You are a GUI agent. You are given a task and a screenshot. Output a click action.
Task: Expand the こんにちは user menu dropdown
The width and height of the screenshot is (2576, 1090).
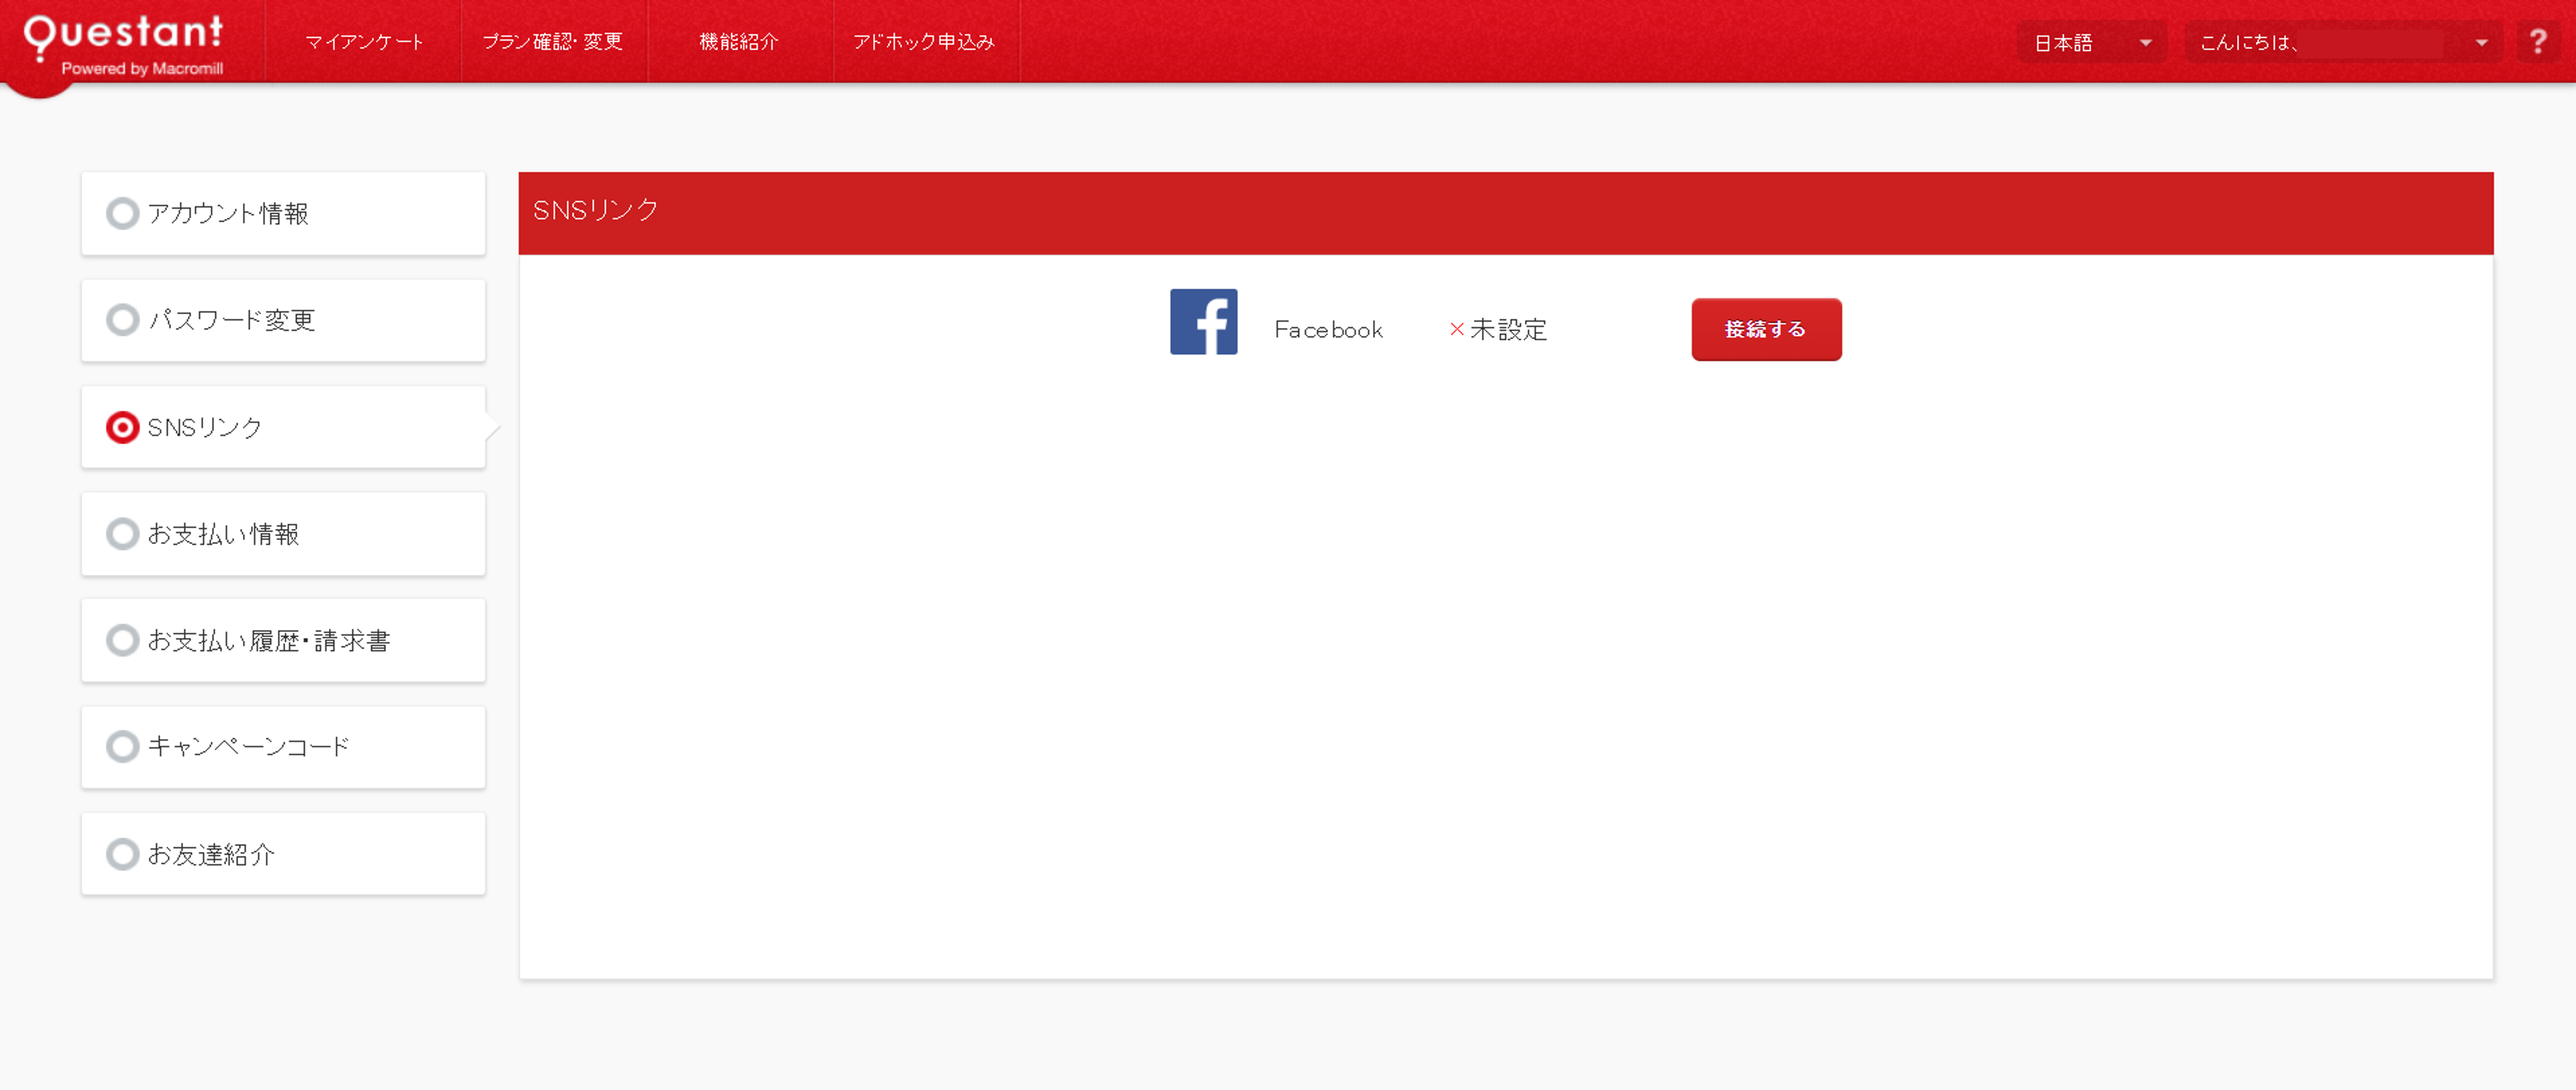(2343, 42)
